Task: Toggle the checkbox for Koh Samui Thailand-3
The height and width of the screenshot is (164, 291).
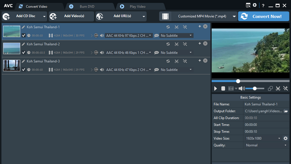Action: (24, 70)
